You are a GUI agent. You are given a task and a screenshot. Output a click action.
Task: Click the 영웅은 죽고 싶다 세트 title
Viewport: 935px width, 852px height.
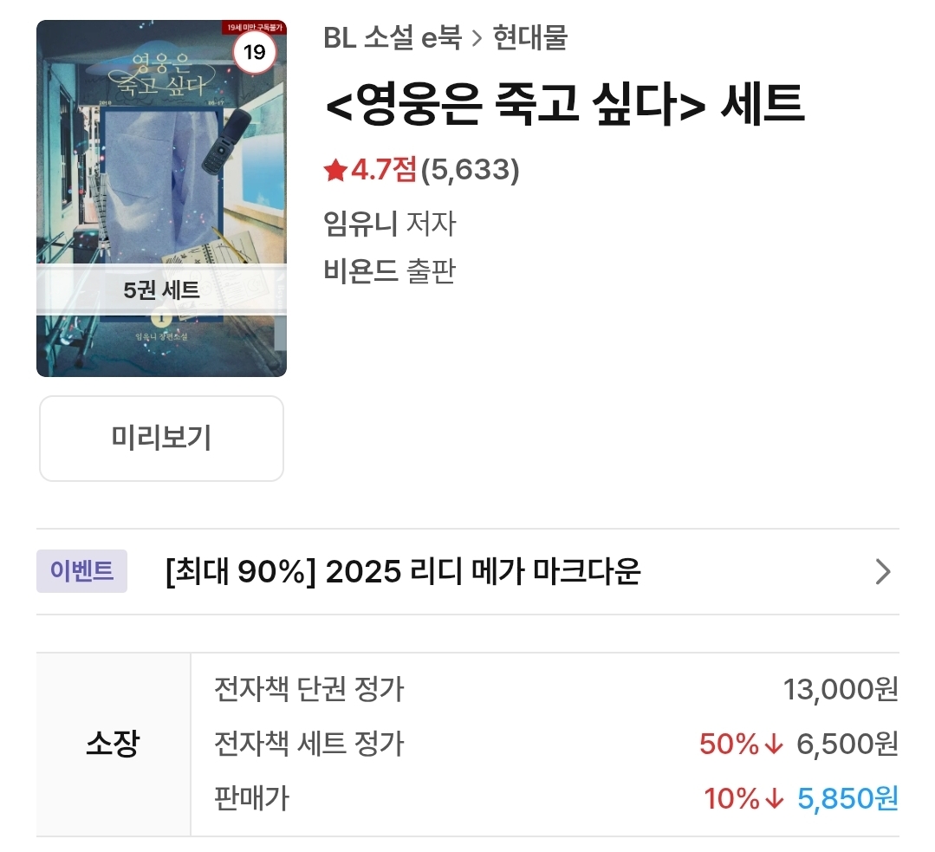click(x=565, y=104)
